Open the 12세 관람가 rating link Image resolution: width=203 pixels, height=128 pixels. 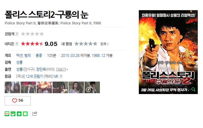coord(35,76)
